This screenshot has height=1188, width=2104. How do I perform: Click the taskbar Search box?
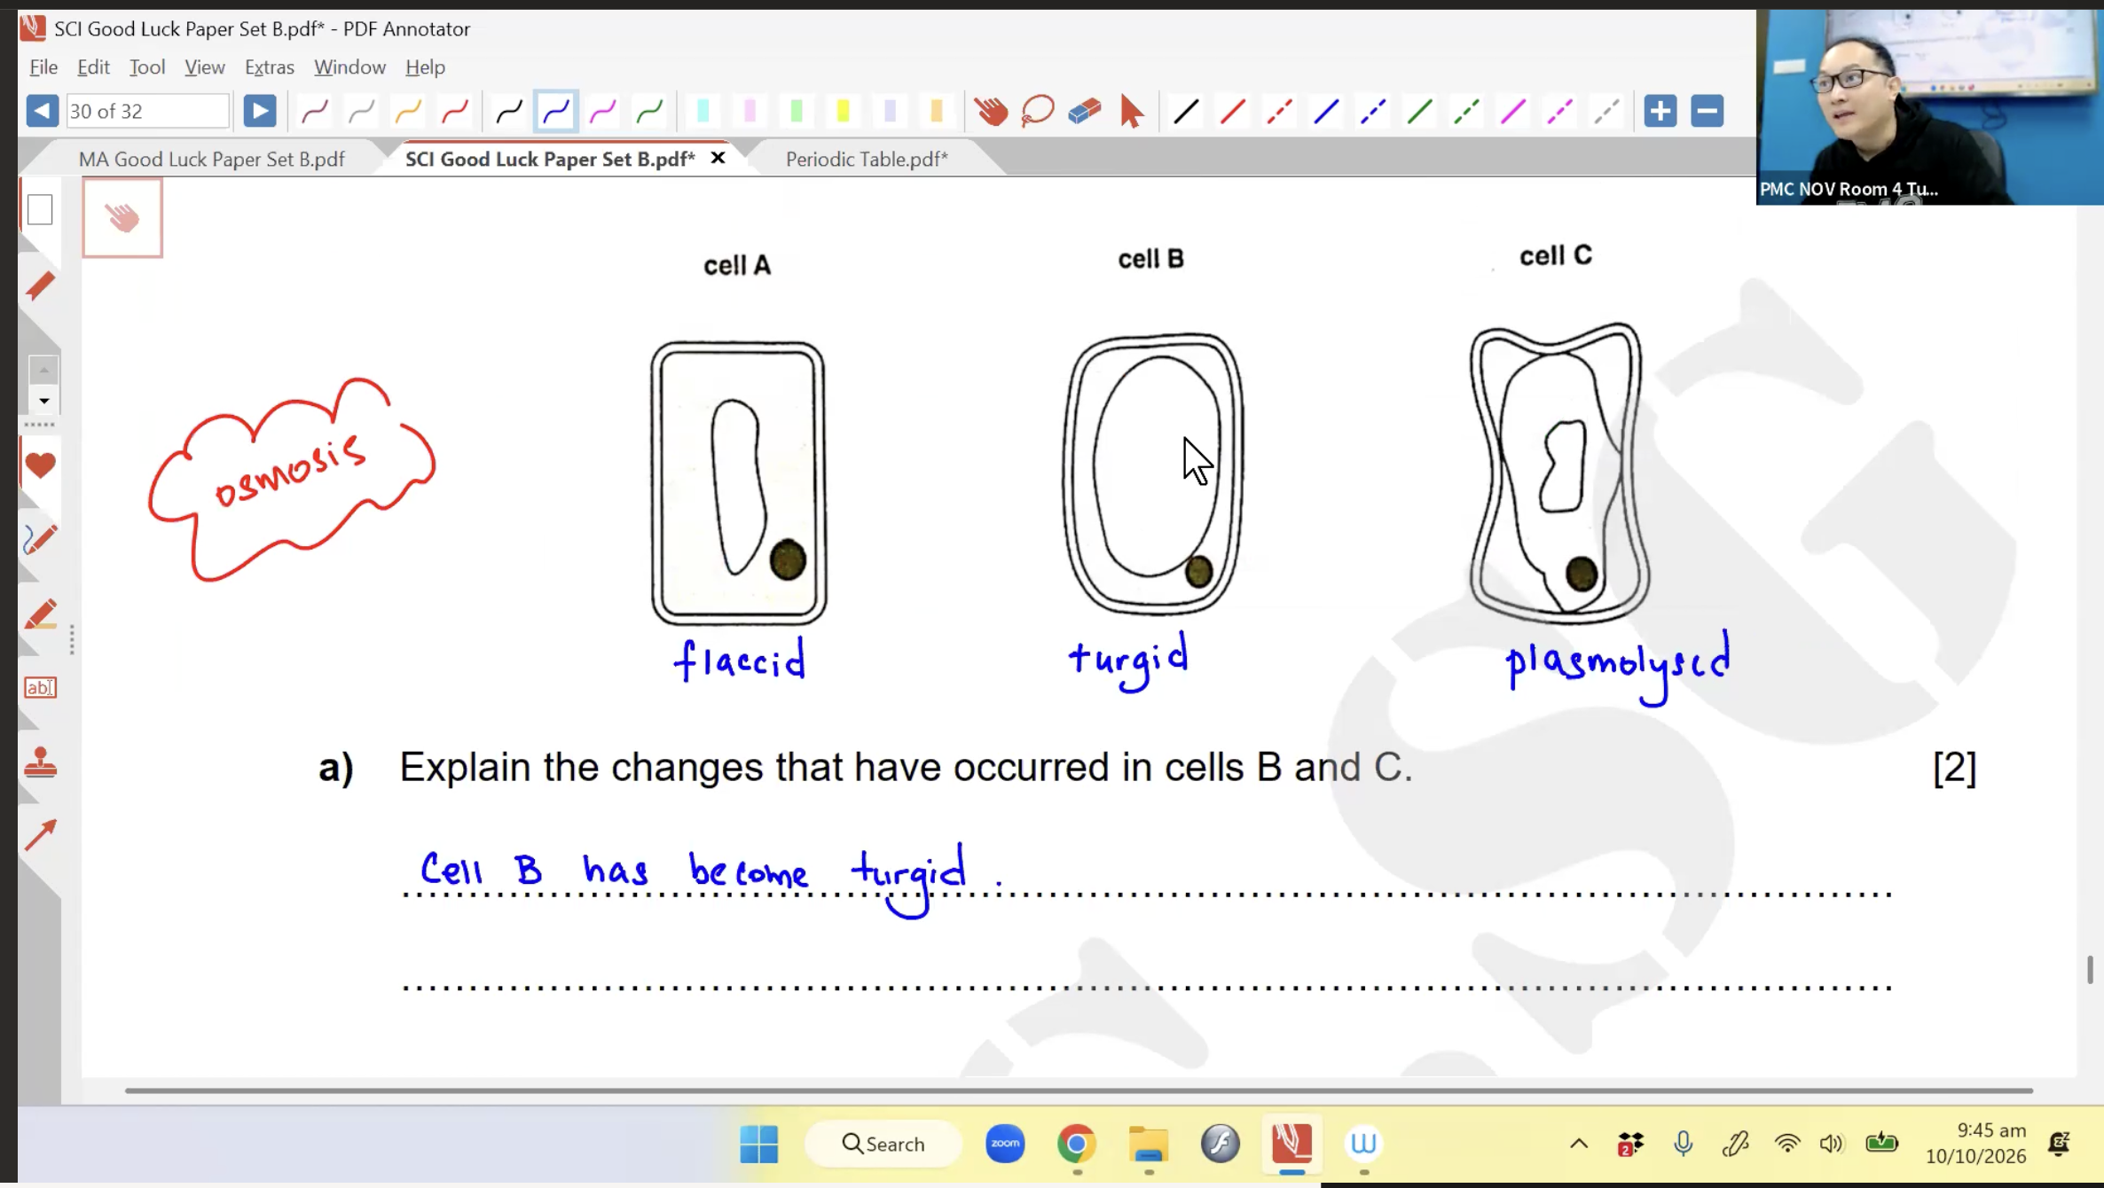[x=883, y=1144]
